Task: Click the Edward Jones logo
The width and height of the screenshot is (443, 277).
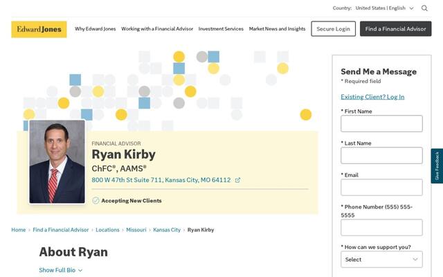Action: (39, 29)
